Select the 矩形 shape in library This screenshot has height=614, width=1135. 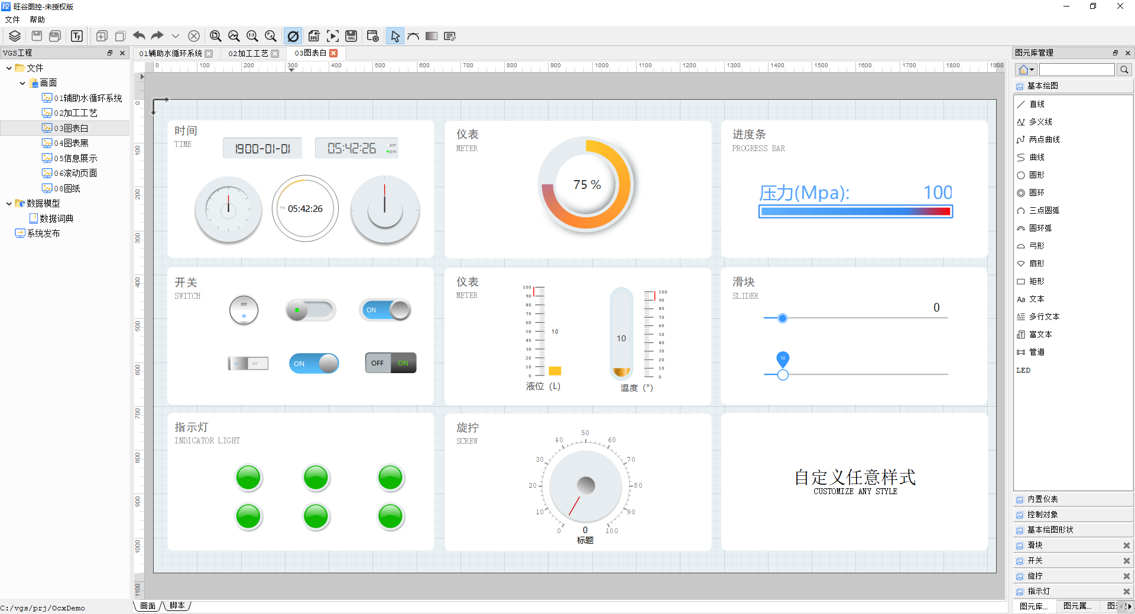(1036, 282)
